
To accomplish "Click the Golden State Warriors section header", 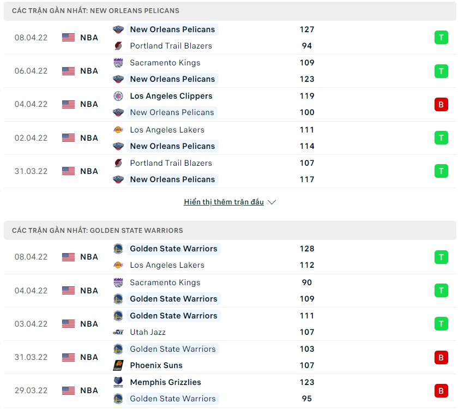I will coord(98,231).
